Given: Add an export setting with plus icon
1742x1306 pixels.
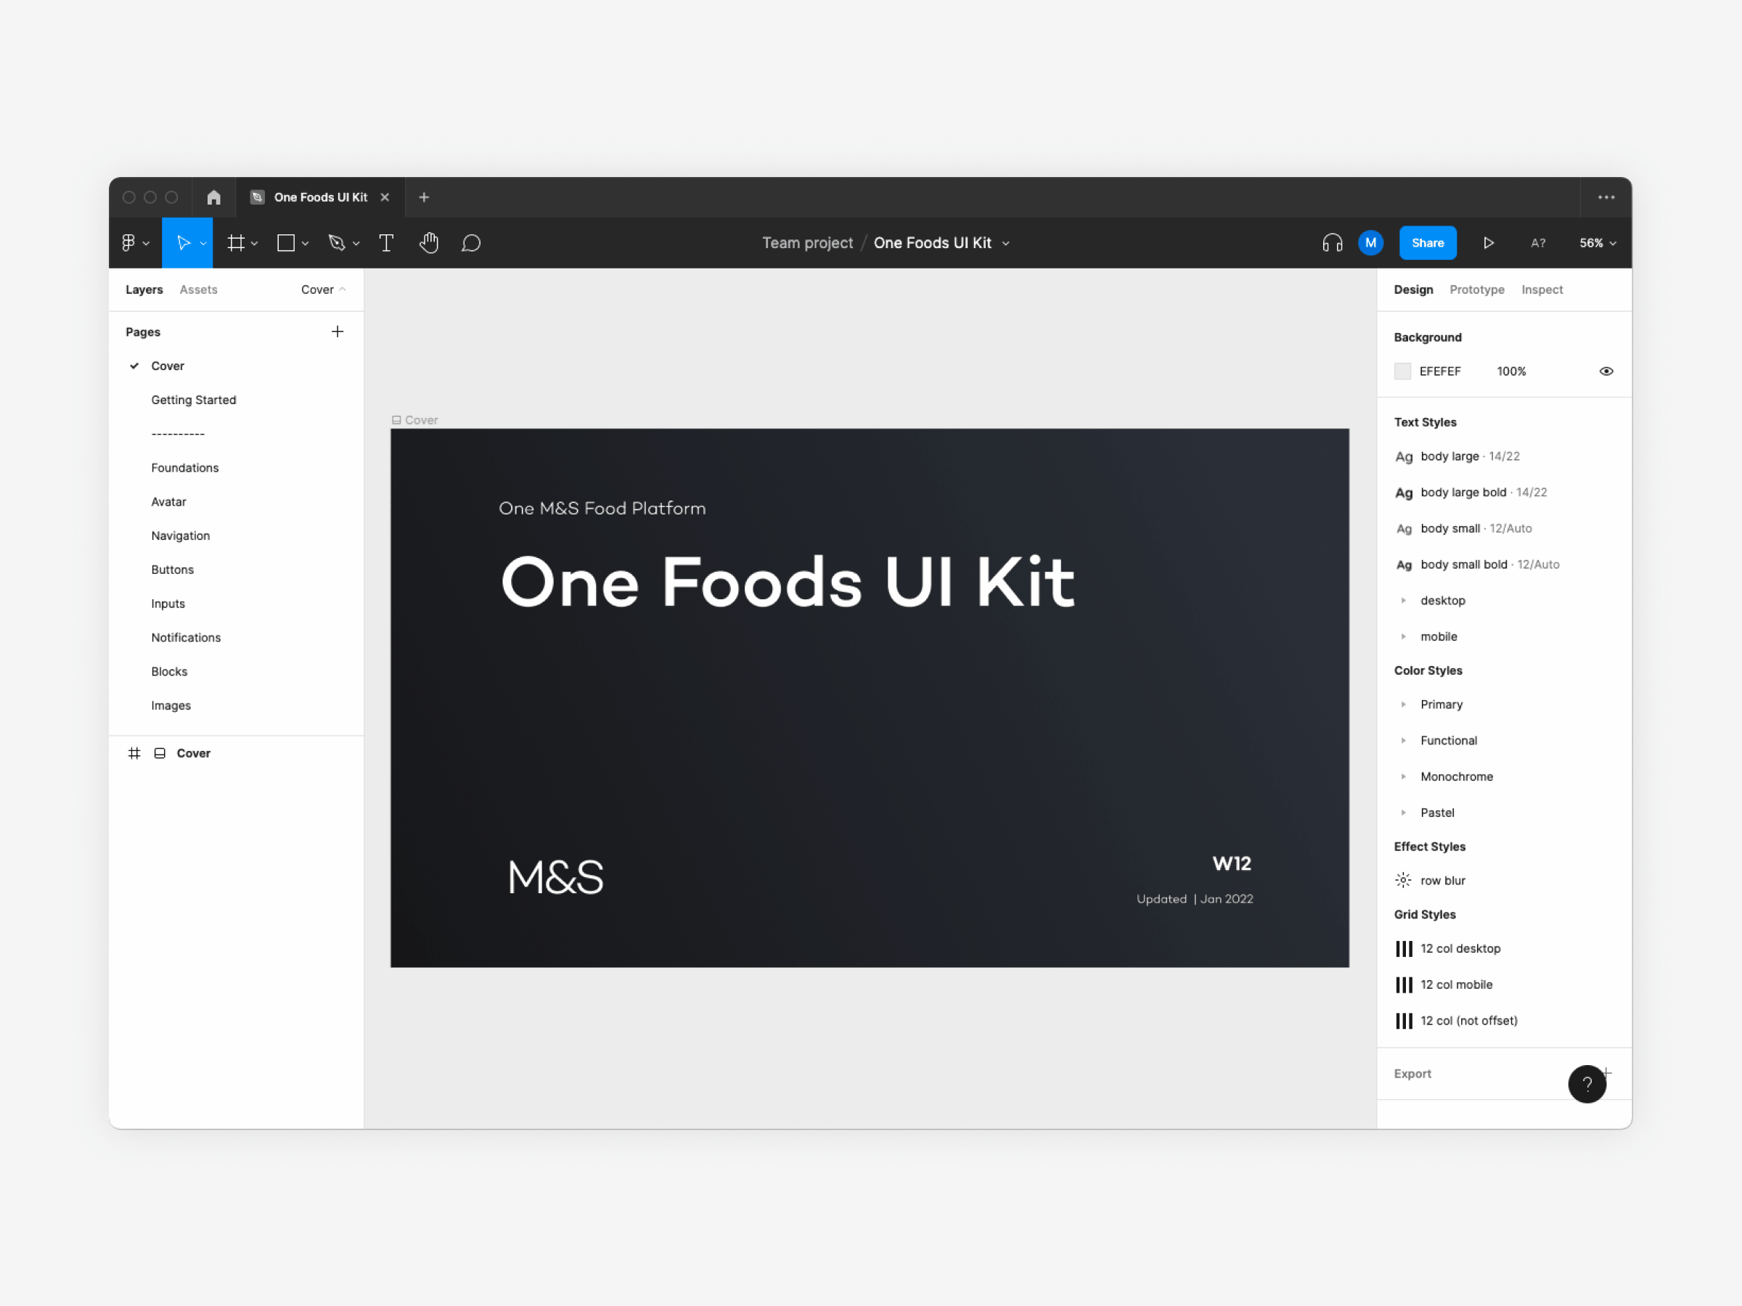Looking at the screenshot, I should pos(1608,1072).
